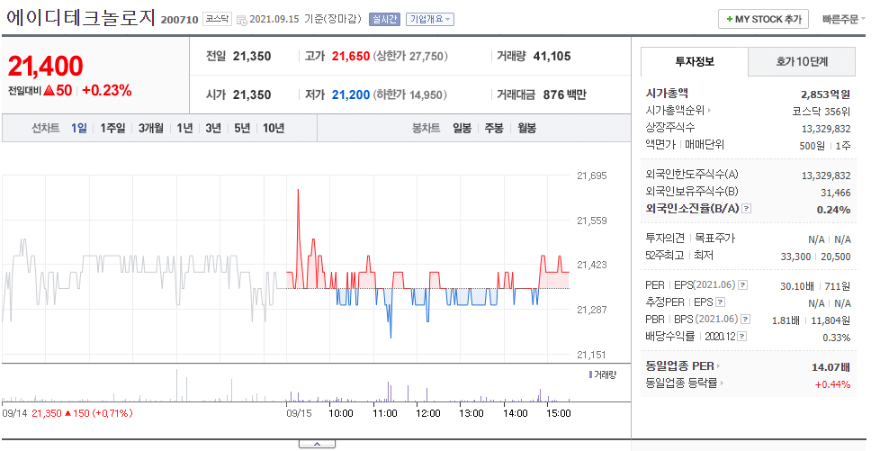Viewport: 880px width, 451px height.
Task: Click the 거래대금 value 876 백만
Action: point(564,95)
